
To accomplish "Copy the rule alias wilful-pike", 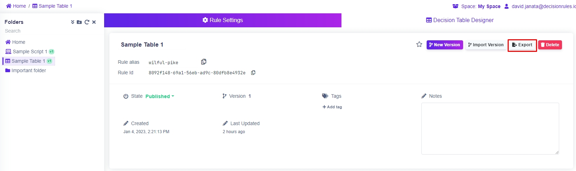I will 204,62.
